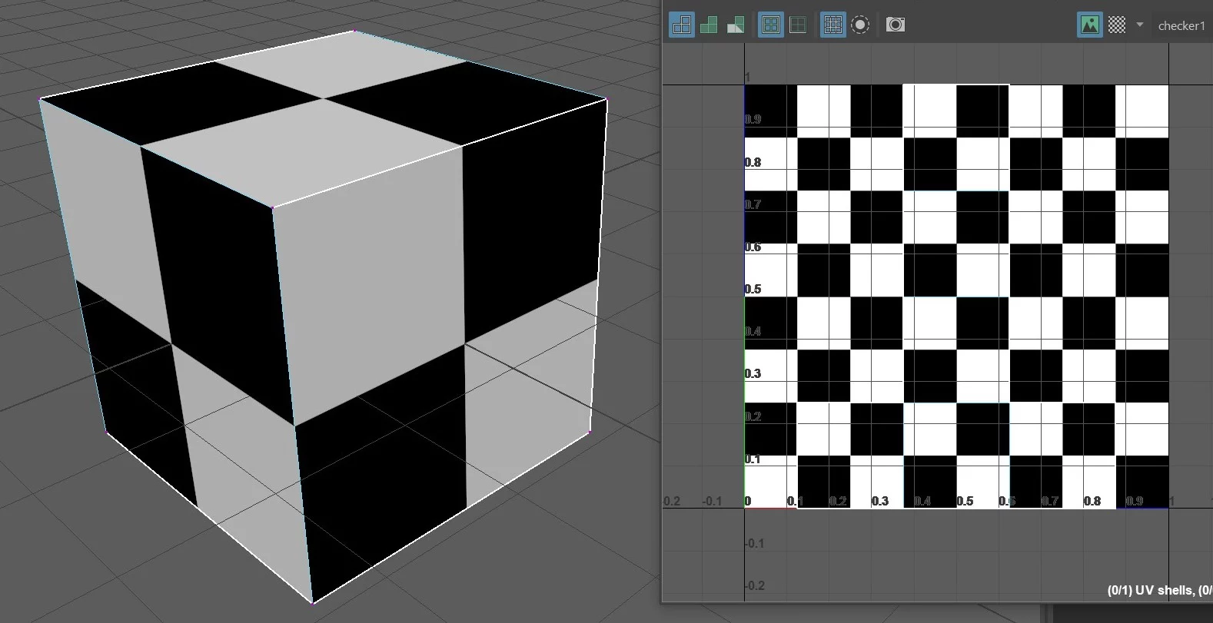Screen dimensions: 1213x623
Task: Select the checker1 texture name field
Action: (x=1181, y=25)
